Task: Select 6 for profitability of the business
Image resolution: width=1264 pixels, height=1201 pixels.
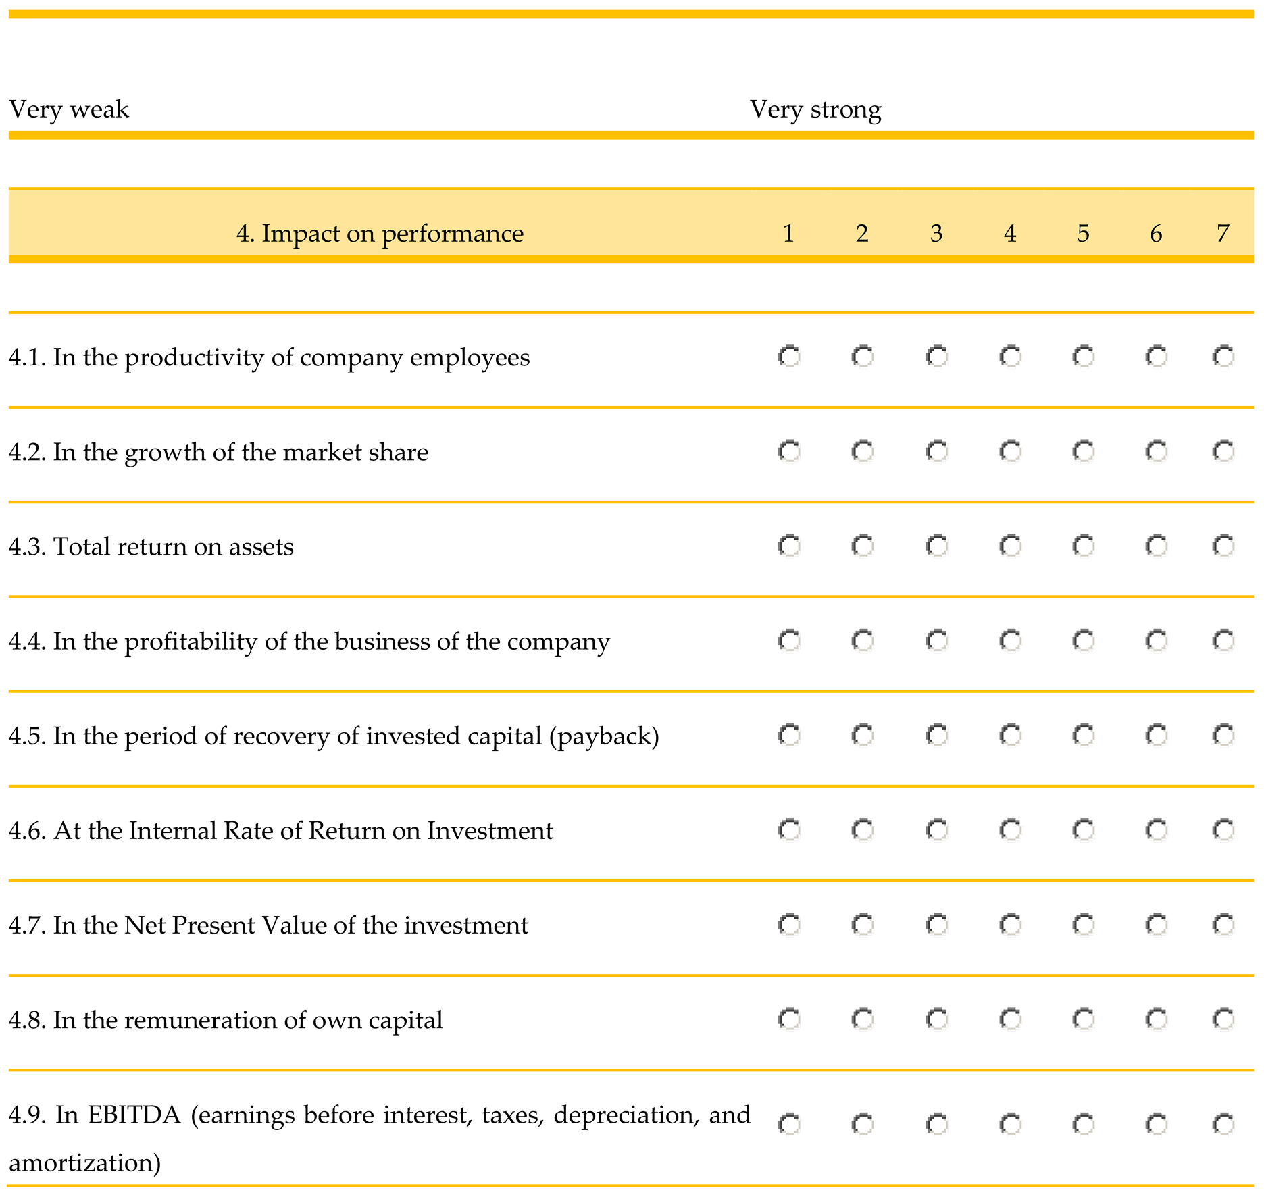Action: [1156, 640]
